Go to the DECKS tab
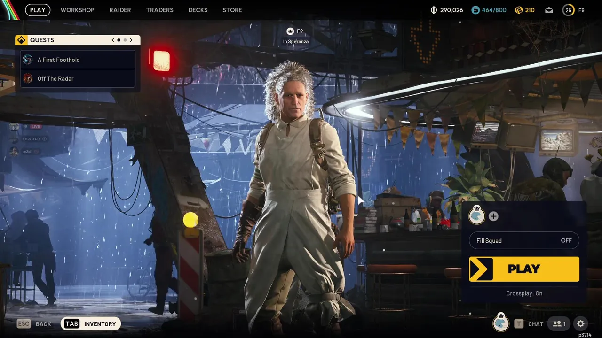Screen dimensions: 602x338 (198, 10)
